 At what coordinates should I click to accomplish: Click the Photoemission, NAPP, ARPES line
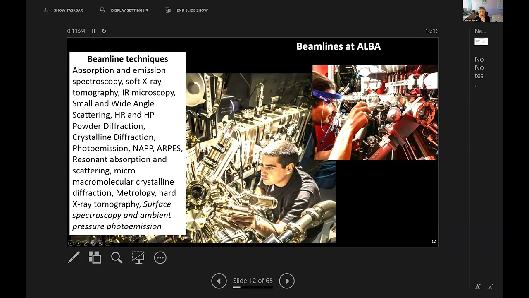(x=127, y=148)
